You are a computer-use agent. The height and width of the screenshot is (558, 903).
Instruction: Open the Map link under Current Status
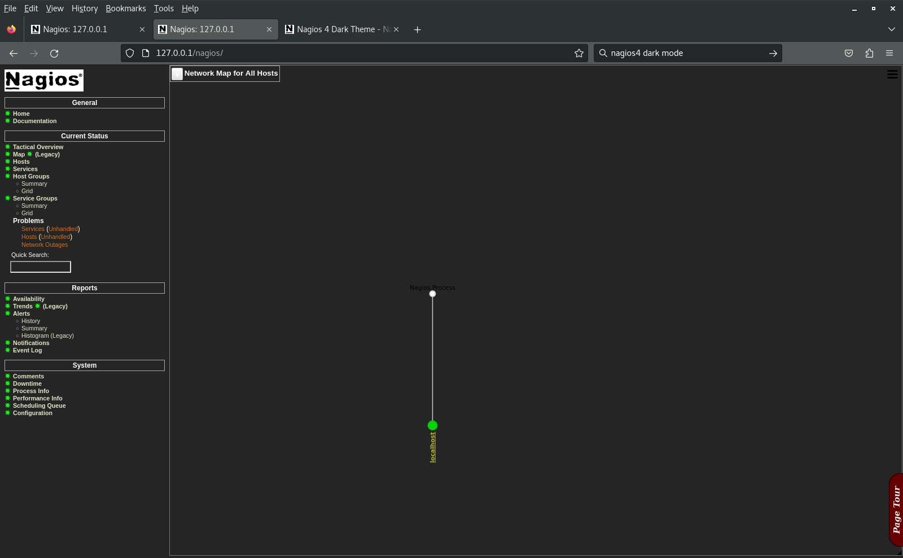19,154
